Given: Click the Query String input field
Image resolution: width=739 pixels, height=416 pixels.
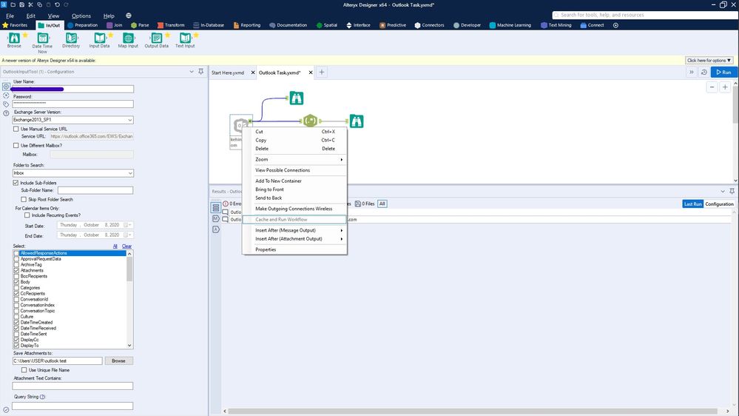Looking at the screenshot, I should point(72,406).
